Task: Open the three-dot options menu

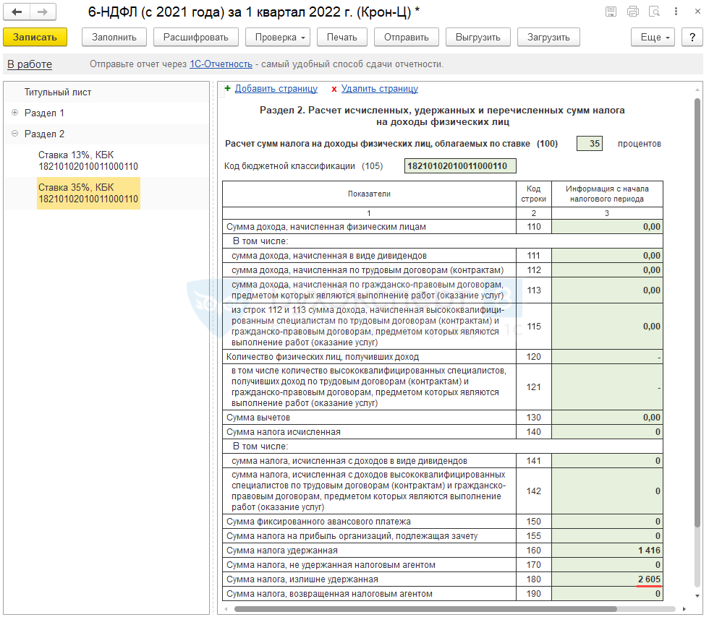Action: 676,12
